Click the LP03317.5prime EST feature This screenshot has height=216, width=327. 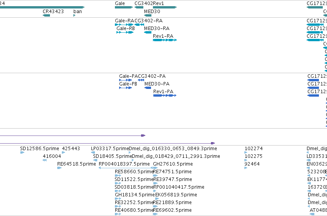click(x=93, y=152)
